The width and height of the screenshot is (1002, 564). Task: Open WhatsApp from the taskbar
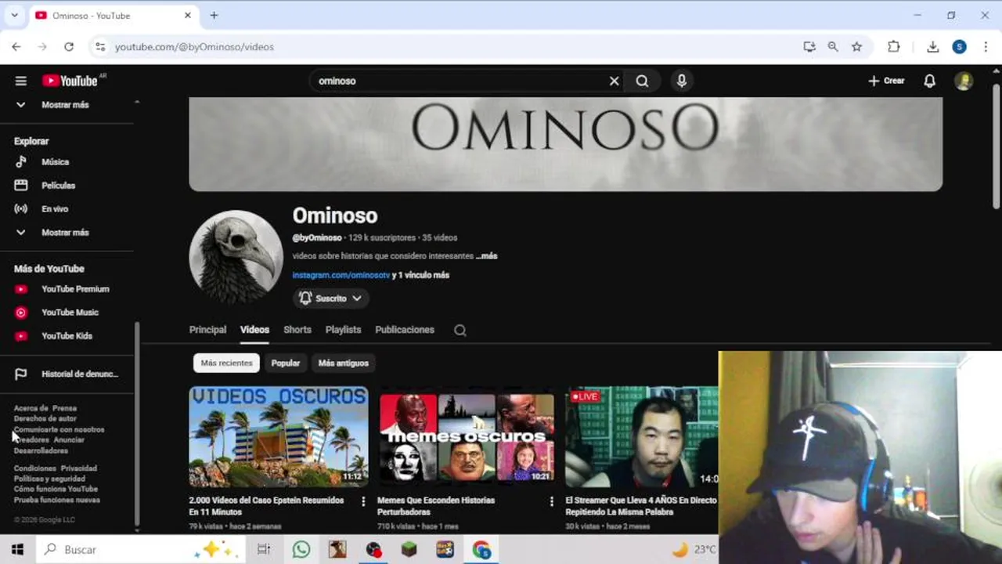(301, 550)
